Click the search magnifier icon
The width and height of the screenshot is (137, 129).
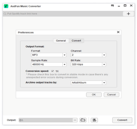pos(5,14)
